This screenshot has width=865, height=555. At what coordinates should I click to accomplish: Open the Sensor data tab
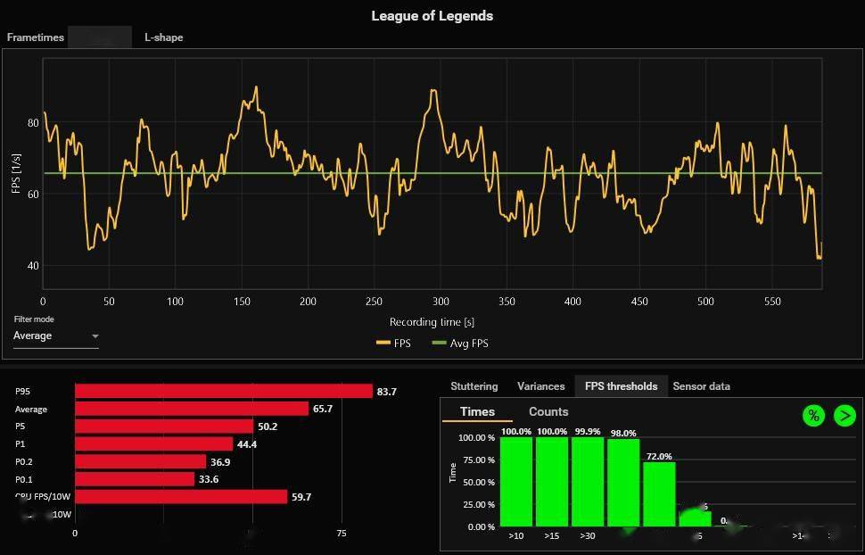(701, 386)
